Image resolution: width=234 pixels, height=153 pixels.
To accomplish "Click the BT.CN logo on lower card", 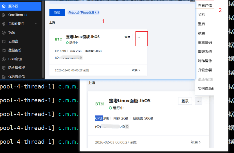I will 100,104.
